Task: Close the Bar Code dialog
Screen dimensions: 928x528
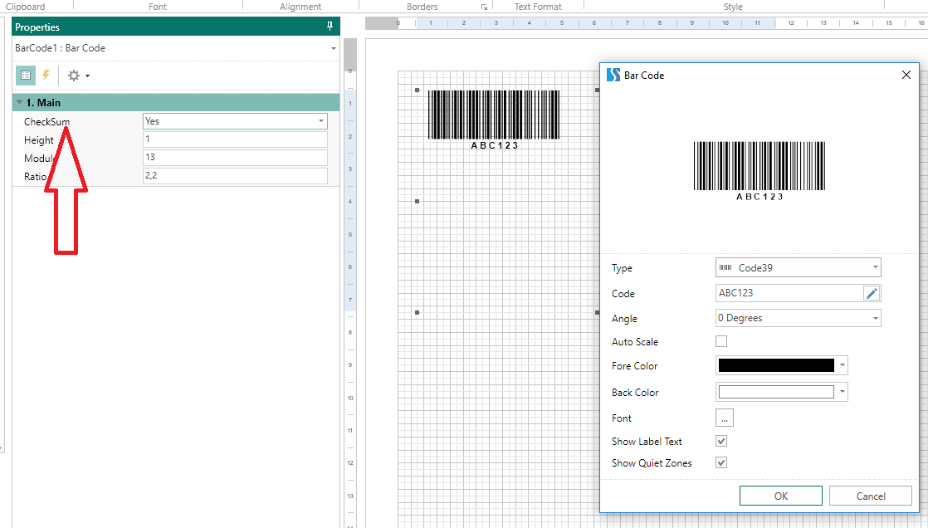Action: click(x=906, y=76)
